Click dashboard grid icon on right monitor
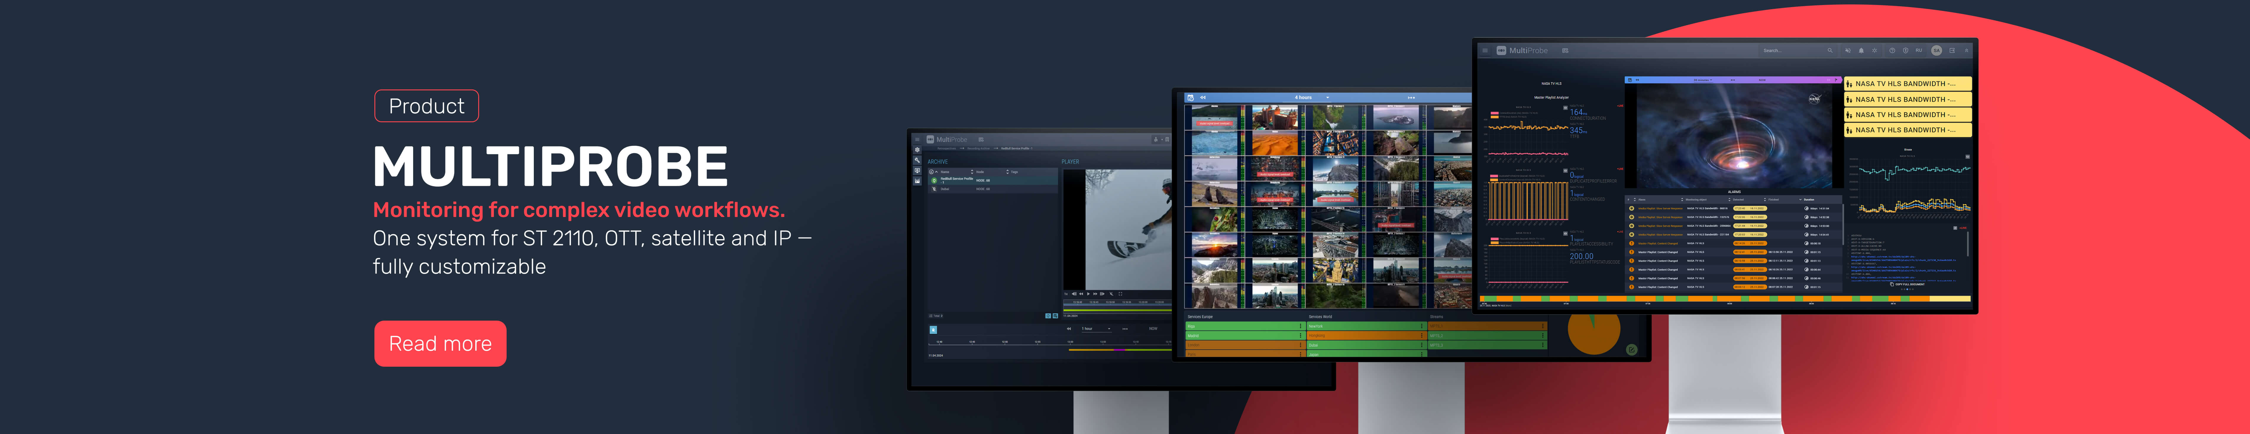Viewport: 2250px width, 434px height. [1565, 50]
